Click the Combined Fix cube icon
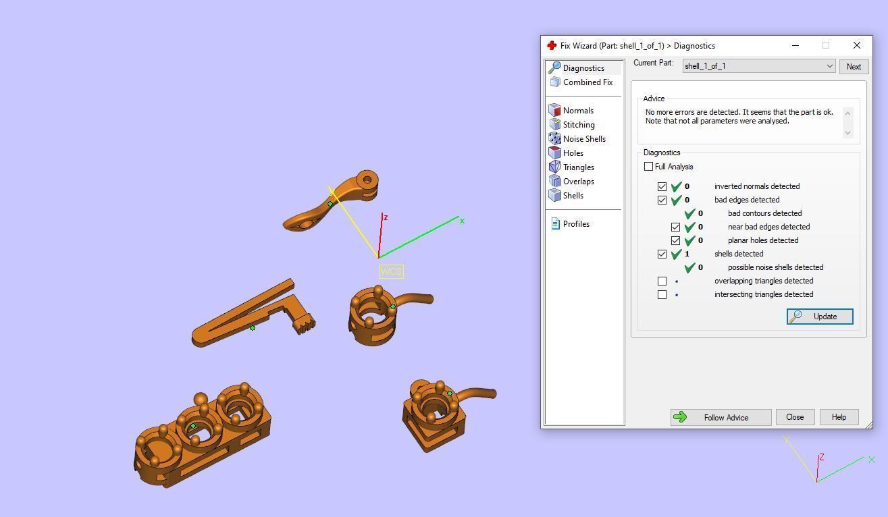The image size is (888, 517). pyautogui.click(x=555, y=82)
